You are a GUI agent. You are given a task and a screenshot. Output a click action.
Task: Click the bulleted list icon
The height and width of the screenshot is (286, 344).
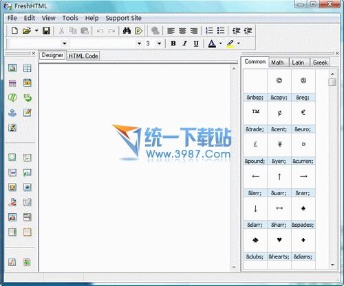coord(221,30)
